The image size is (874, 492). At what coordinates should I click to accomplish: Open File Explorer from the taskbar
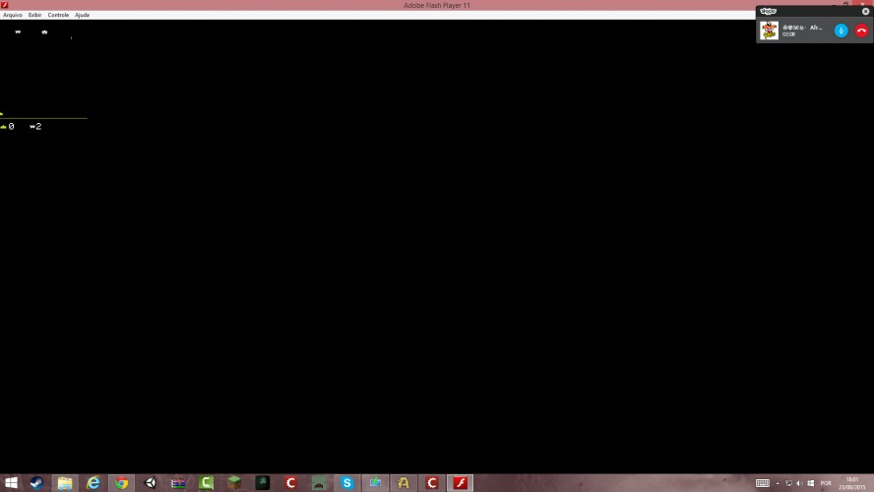(65, 482)
